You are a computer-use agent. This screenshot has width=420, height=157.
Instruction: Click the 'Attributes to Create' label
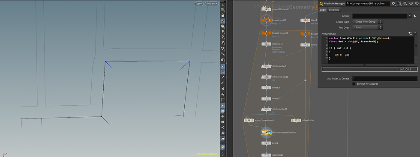coord(338,79)
